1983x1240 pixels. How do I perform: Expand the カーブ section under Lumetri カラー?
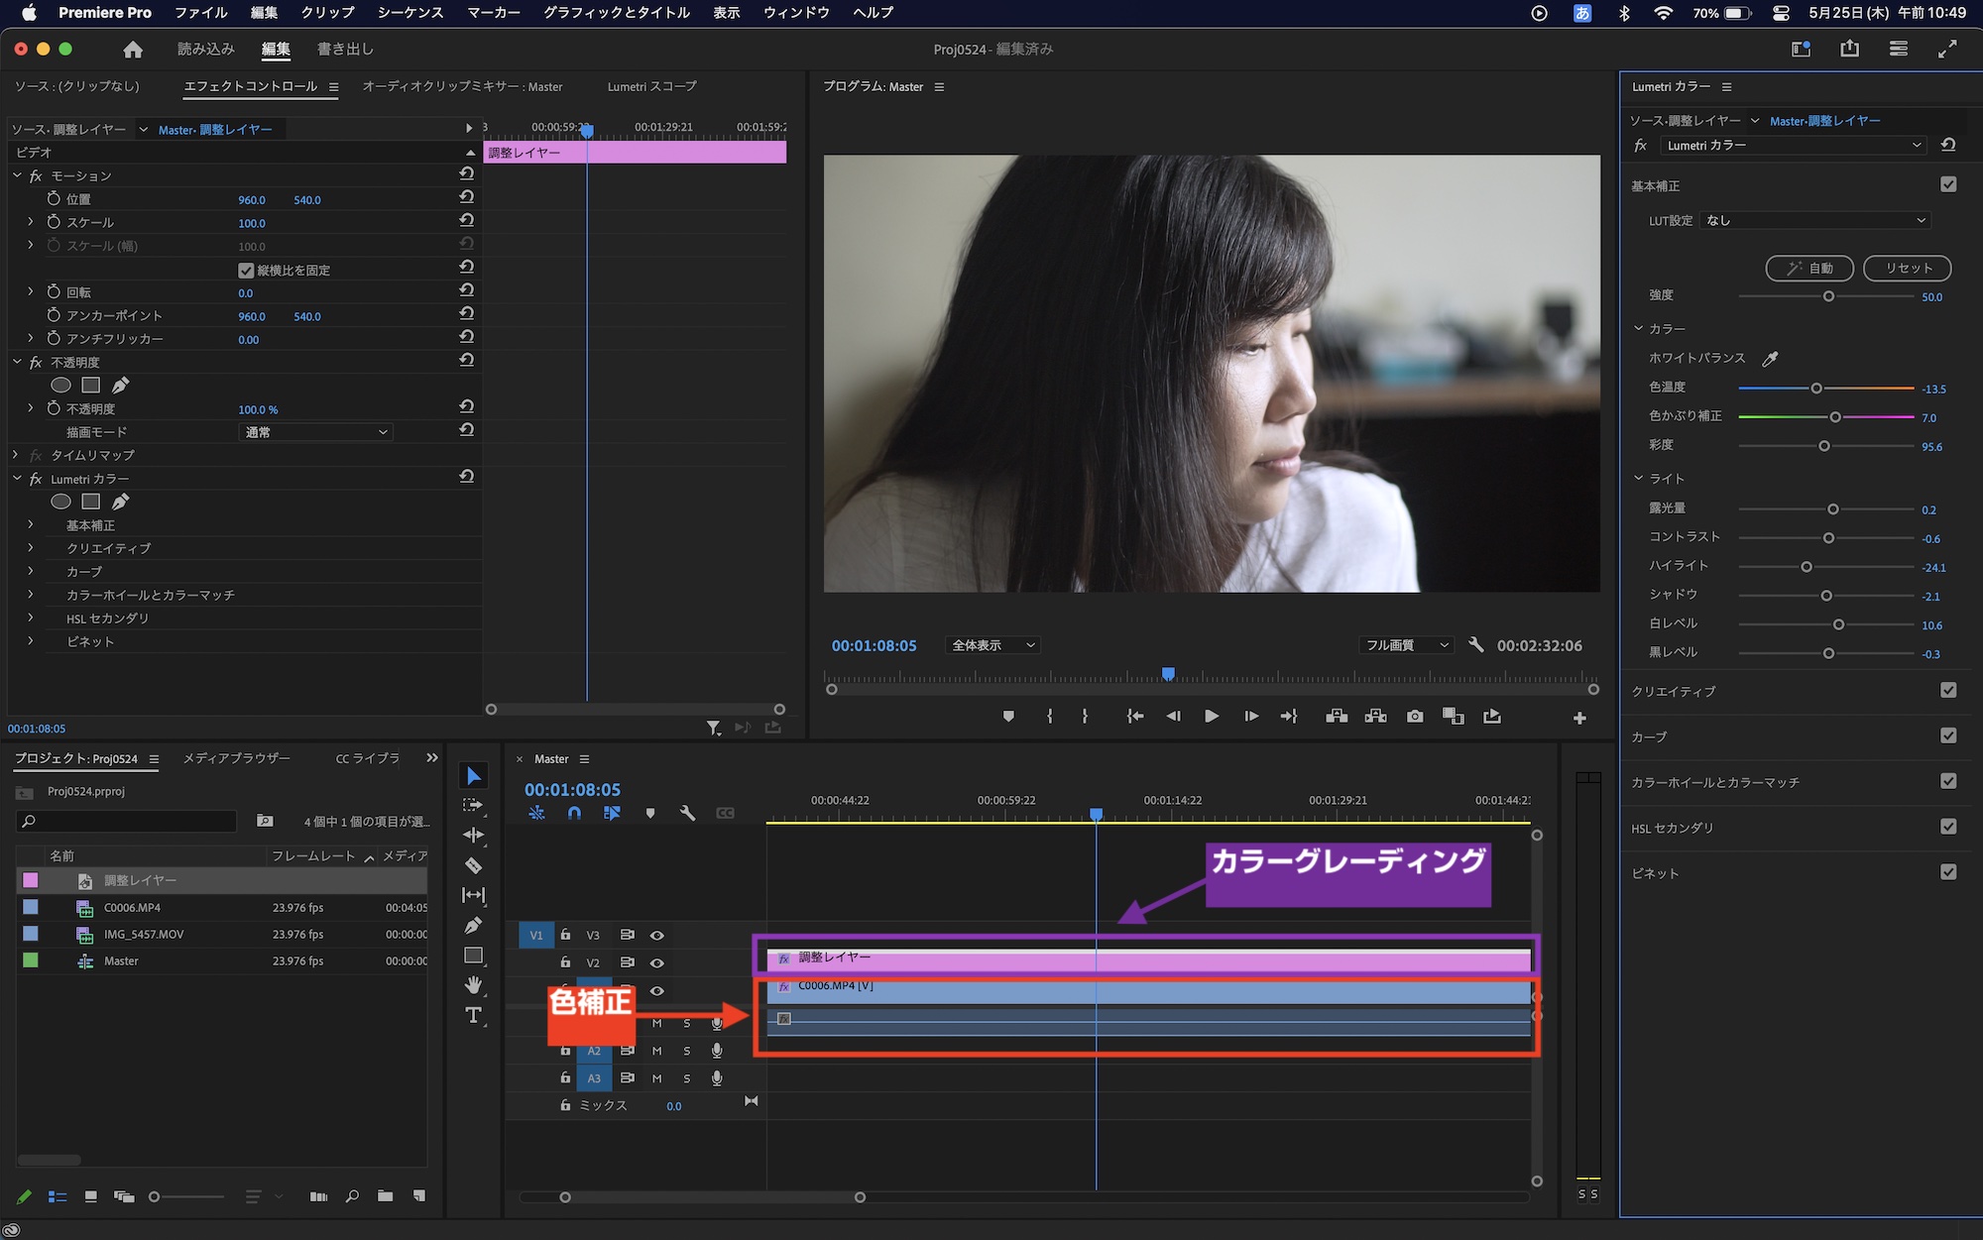31,572
